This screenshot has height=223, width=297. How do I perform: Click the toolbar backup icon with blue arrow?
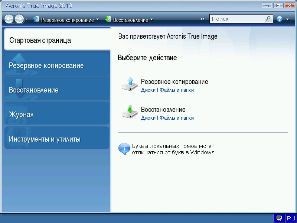click(36, 19)
